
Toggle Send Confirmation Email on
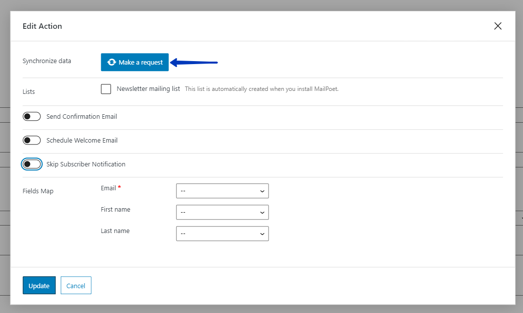[31, 116]
